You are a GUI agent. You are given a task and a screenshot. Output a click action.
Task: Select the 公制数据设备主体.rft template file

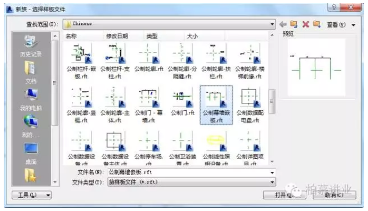115,148
